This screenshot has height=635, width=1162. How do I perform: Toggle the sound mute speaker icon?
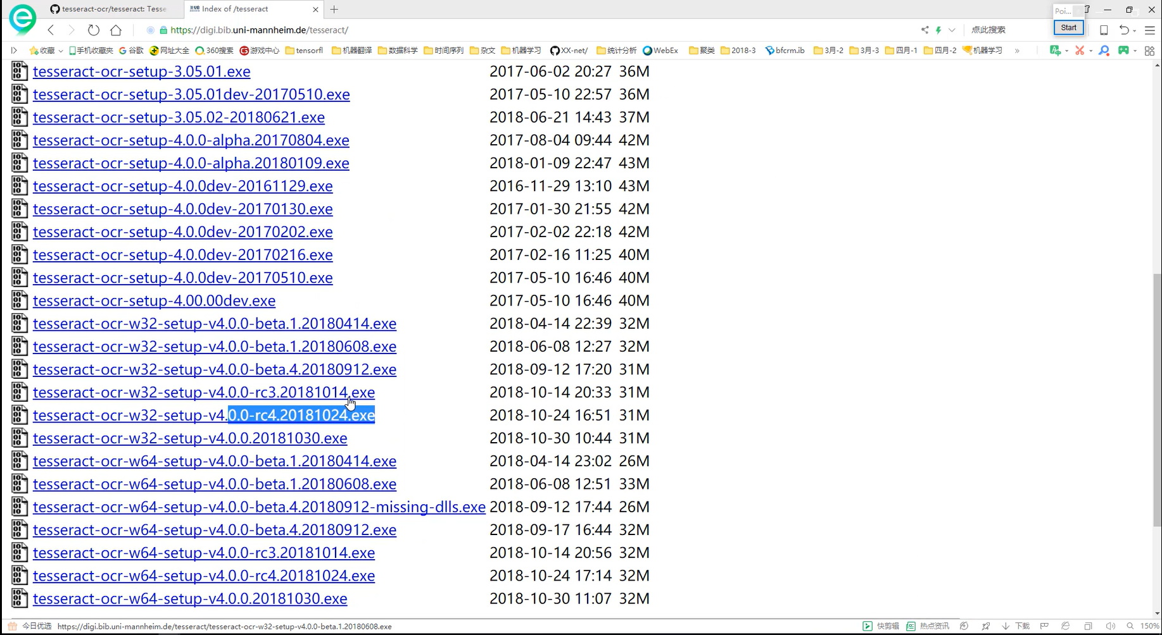1110,626
